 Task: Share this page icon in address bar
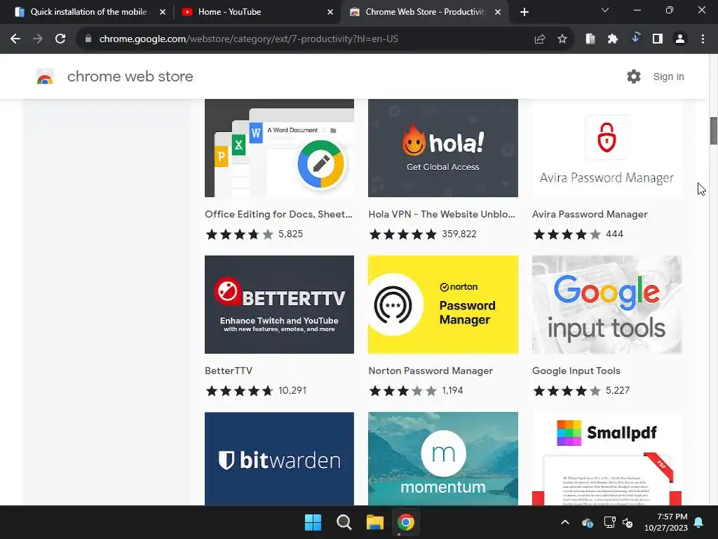coord(540,39)
